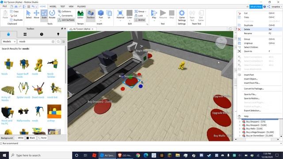This screenshot has width=283, height=159.
Task: Choose Duplicate from the context menu
Action: click(260, 25)
